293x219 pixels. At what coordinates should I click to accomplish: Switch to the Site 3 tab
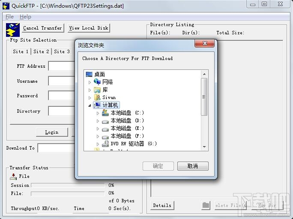pos(62,51)
